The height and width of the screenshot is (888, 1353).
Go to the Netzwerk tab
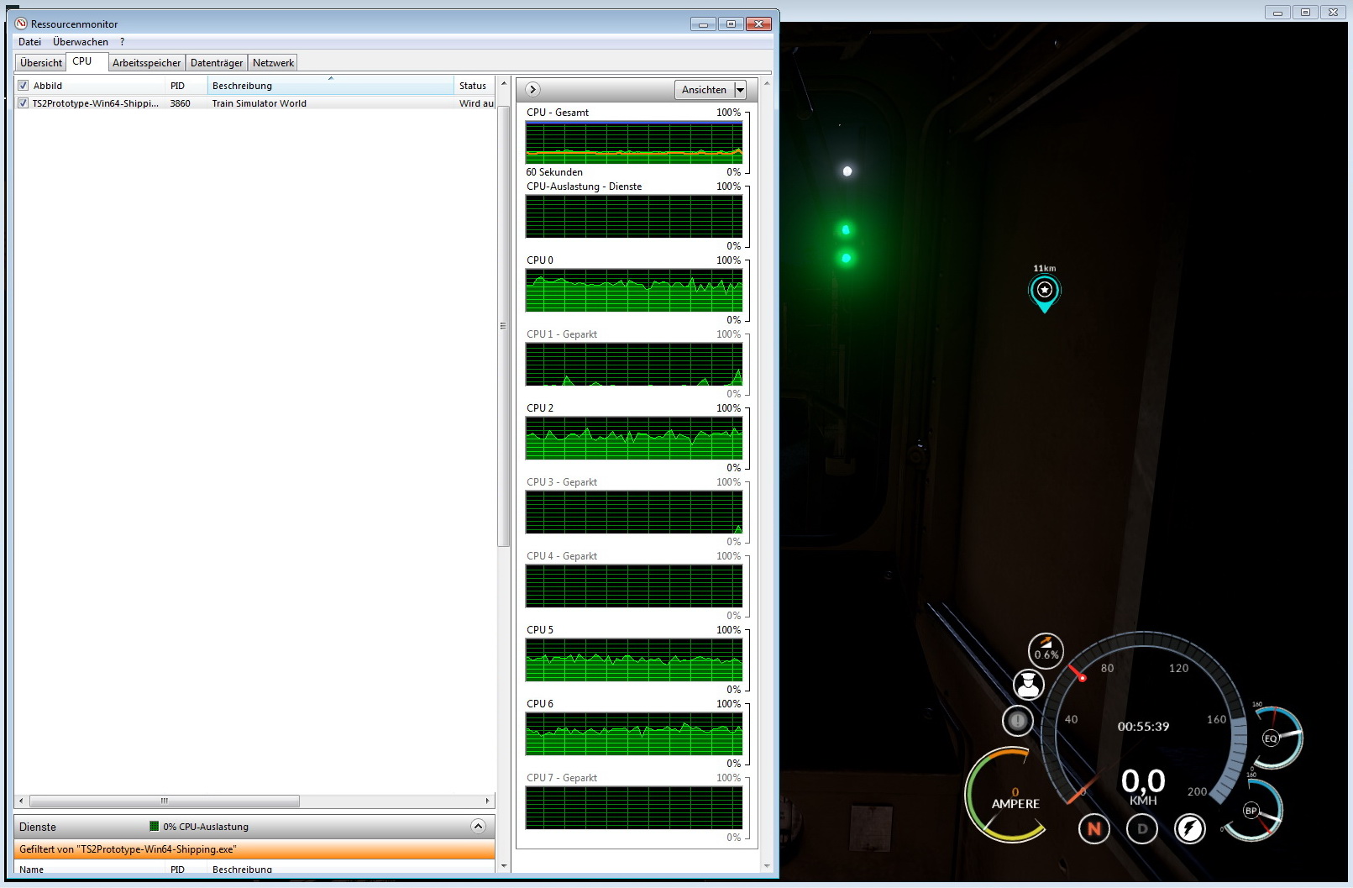coord(273,63)
